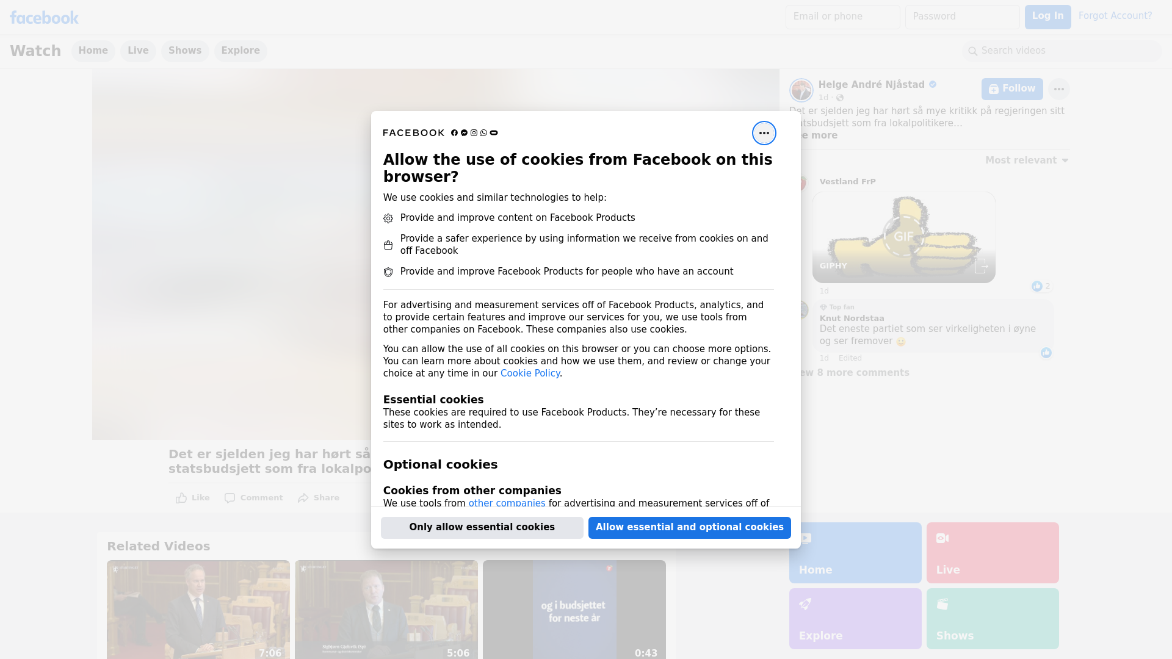Open the Home tile with the video icon
The height and width of the screenshot is (659, 1172).
[855, 553]
